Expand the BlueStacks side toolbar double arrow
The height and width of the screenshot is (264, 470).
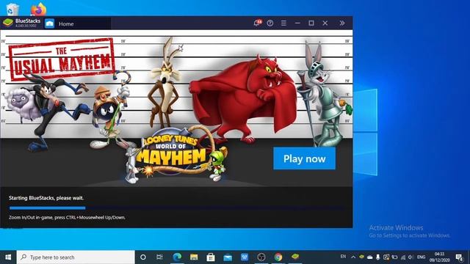(x=341, y=23)
